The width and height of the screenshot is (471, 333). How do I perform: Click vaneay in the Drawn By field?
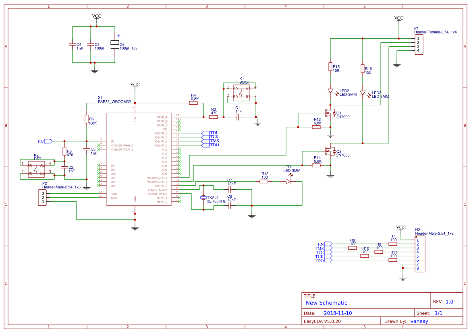tap(419, 321)
